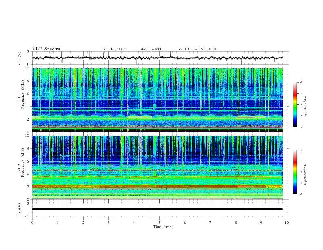
Task: Click the "ch.1(V)" waveform axis label
Action: click(x=20, y=58)
